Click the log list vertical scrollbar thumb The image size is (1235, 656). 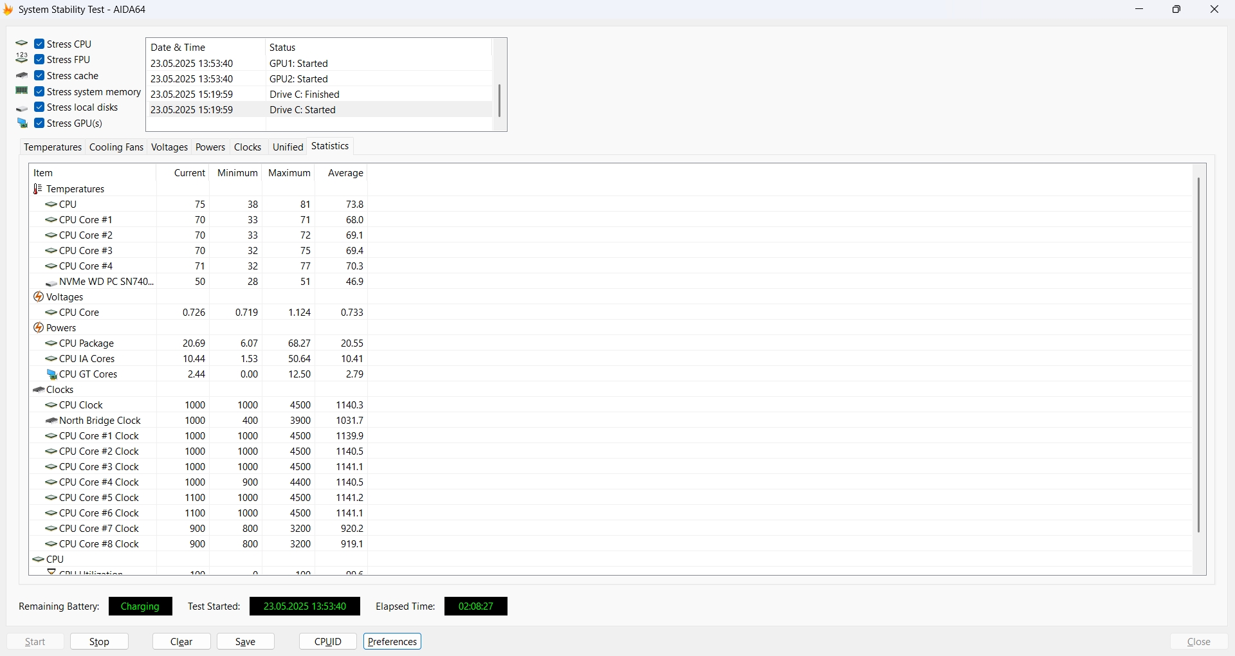[x=500, y=100]
